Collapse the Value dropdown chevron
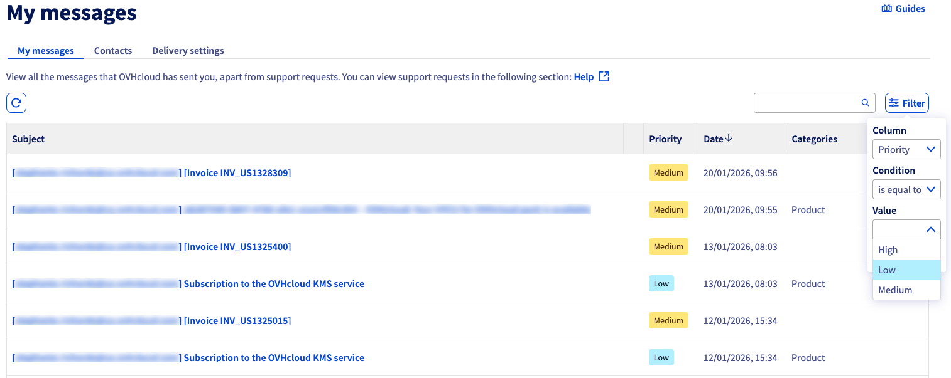The width and height of the screenshot is (951, 378). point(931,229)
